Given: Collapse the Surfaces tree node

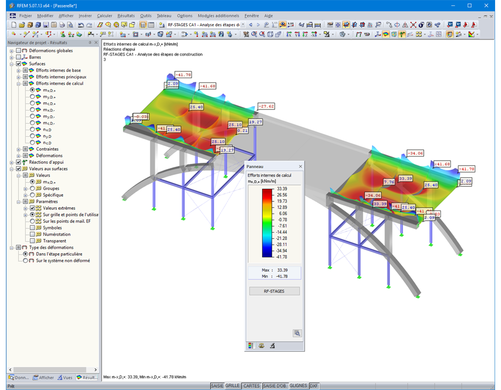Looking at the screenshot, I should point(12,64).
